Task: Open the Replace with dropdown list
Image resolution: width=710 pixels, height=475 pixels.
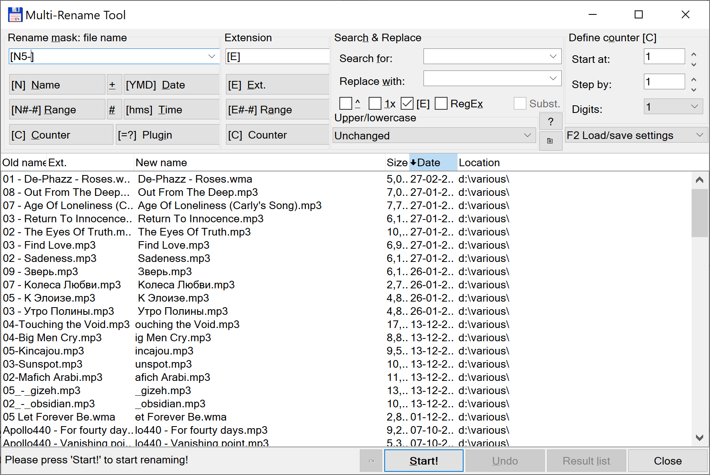Action: coord(553,78)
